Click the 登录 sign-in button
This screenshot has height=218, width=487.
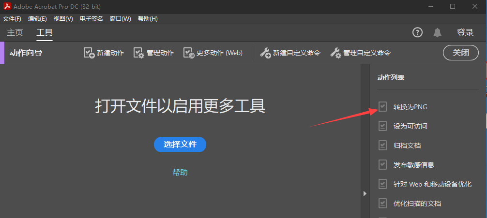[465, 32]
